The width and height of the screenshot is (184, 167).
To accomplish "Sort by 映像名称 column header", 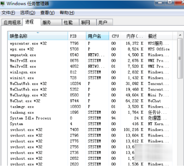I will pos(38,36).
